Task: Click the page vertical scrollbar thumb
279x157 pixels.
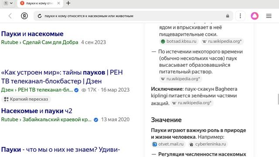Action: pos(278,99)
